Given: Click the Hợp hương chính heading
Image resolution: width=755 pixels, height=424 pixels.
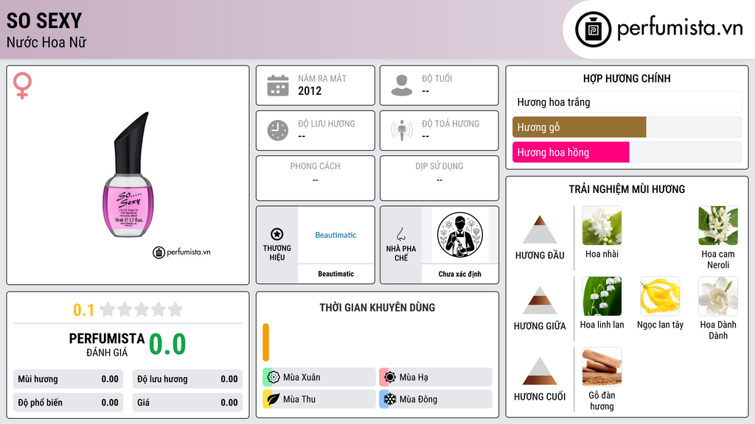Looking at the screenshot, I should click(627, 78).
